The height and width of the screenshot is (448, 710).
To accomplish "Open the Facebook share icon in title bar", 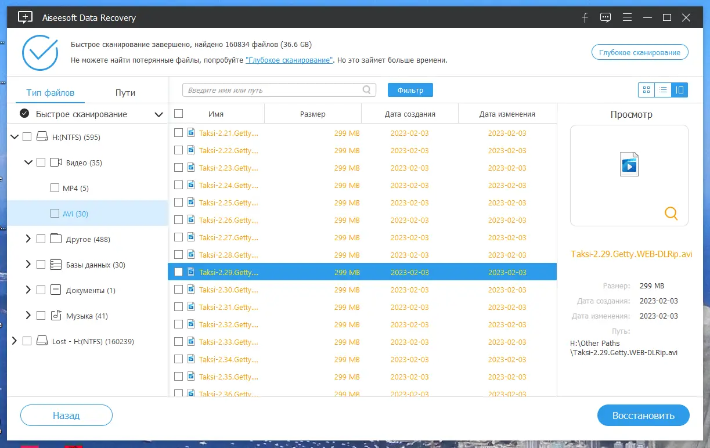I will (x=585, y=17).
